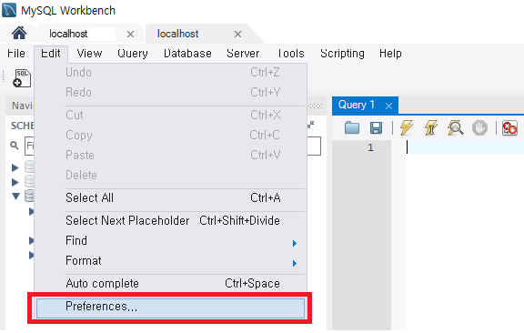Click the schema filter search magnifier icon
Image resolution: width=524 pixels, height=333 pixels.
14,146
